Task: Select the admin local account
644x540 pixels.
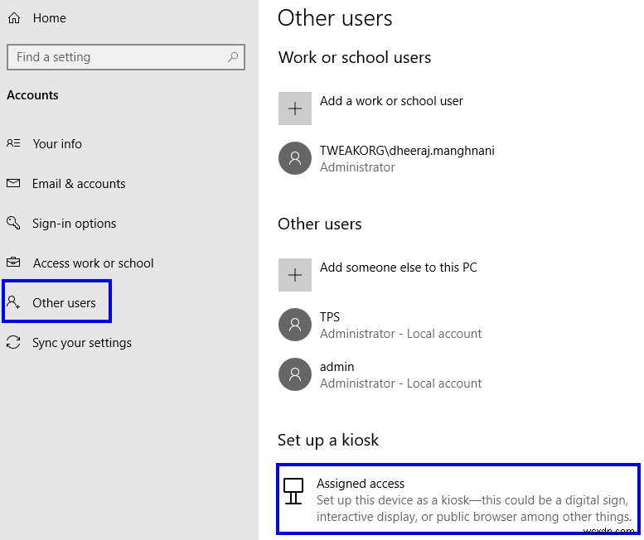Action: 337,367
